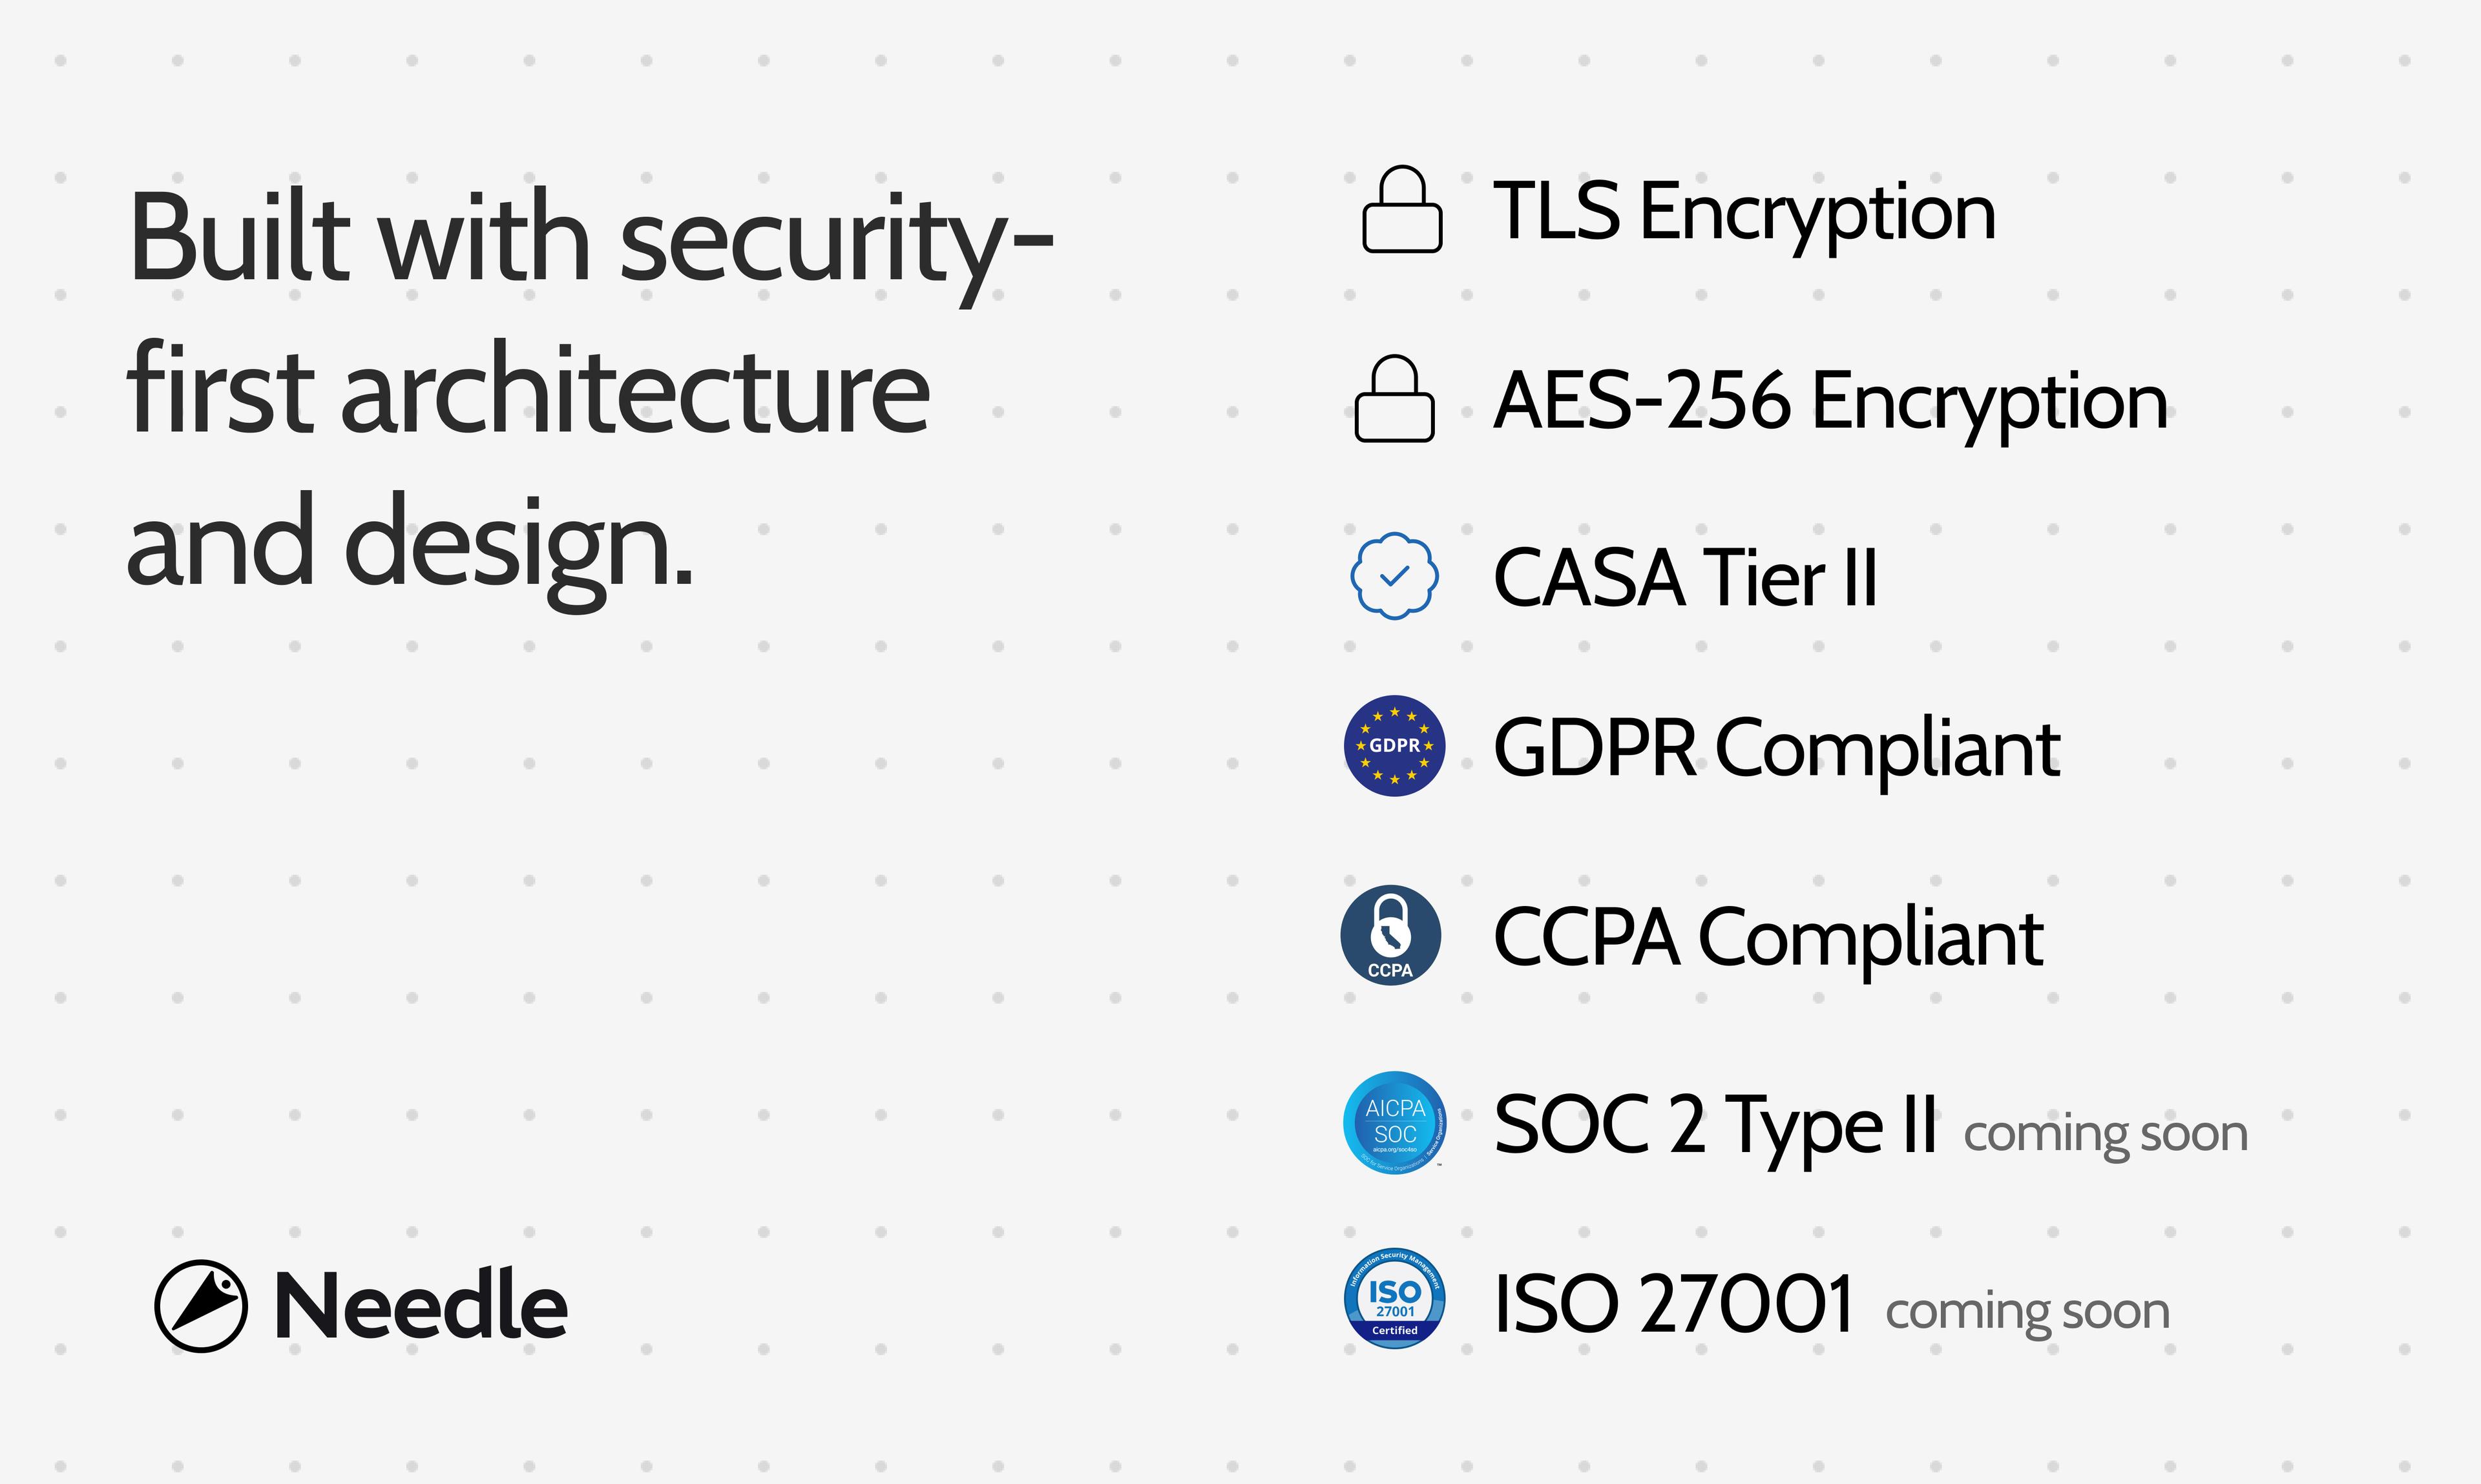Screen dimensions: 2481x1484
Task: Click the CASA Tier II checkmark badge
Action: coord(1394,576)
